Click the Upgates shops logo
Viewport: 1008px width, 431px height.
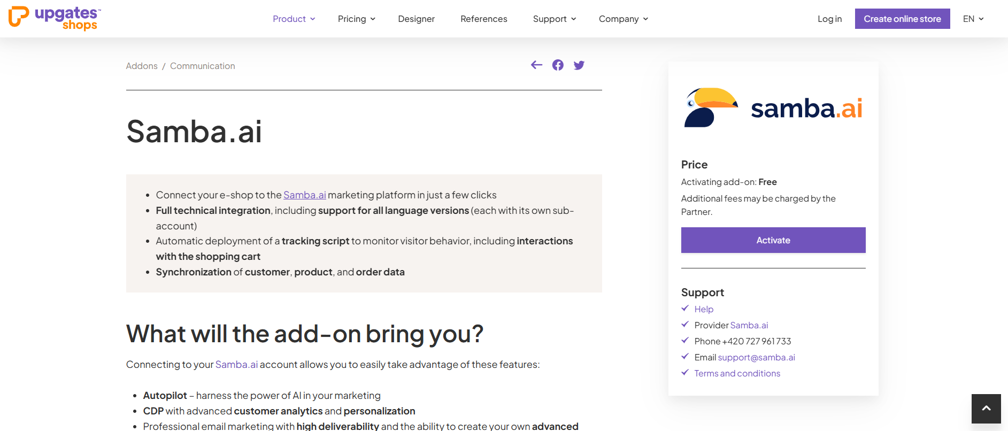coord(55,18)
